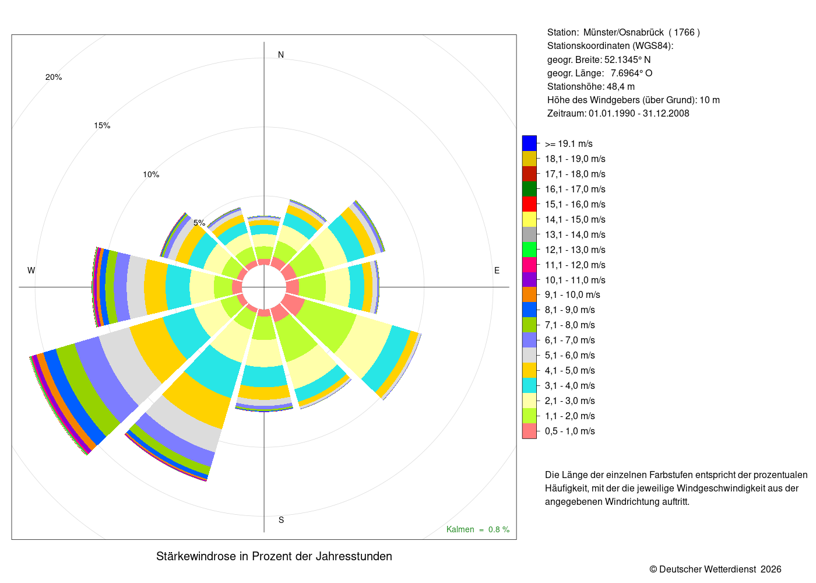Image resolution: width=816 pixels, height=583 pixels.
Task: Select the color box beside 18,1 - 19,0 m/s
Action: click(529, 159)
